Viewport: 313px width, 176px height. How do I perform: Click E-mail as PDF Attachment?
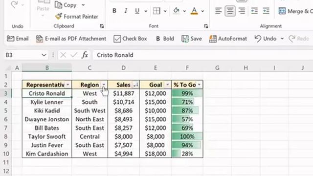coord(71,39)
